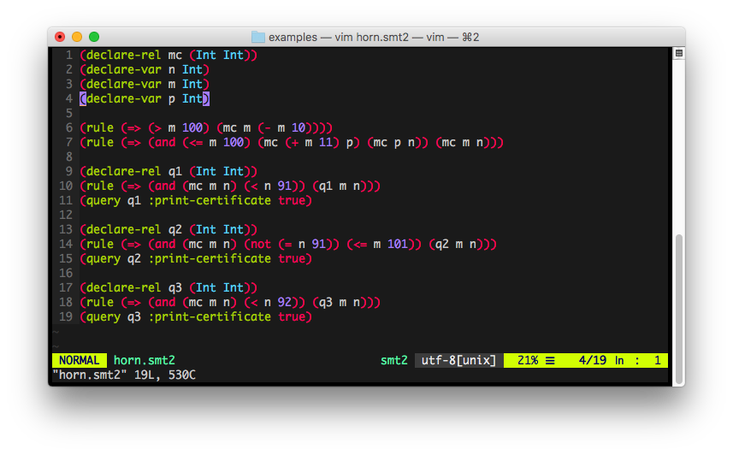Place cursor on 'declare-rel mc' text

click(133, 55)
